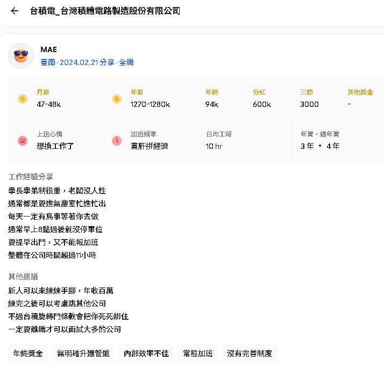Click the line 要提早出門，又不能報加班
This screenshot has height=367, width=384.
(53, 242)
